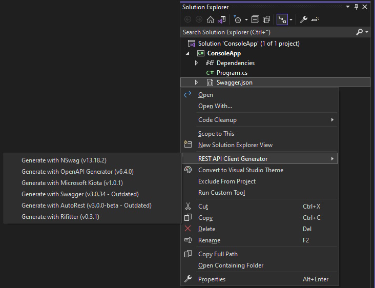This screenshot has height=288, width=375.
Task: Toggle the file nesting view button
Action: click(x=282, y=19)
